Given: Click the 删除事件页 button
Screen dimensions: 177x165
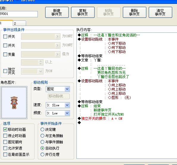Looking at the screenshot, I should (x=134, y=13).
